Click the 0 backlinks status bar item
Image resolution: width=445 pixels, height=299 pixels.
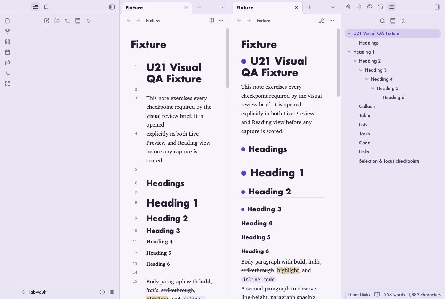[359, 294]
